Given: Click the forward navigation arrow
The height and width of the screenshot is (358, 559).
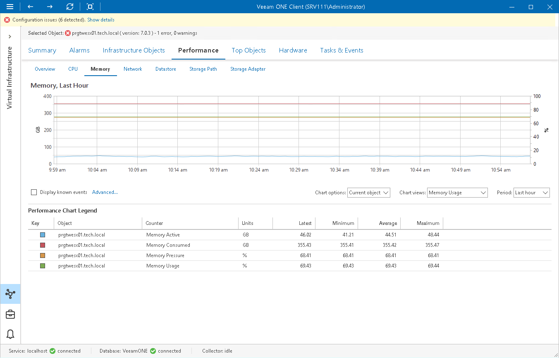Looking at the screenshot, I should coord(49,7).
